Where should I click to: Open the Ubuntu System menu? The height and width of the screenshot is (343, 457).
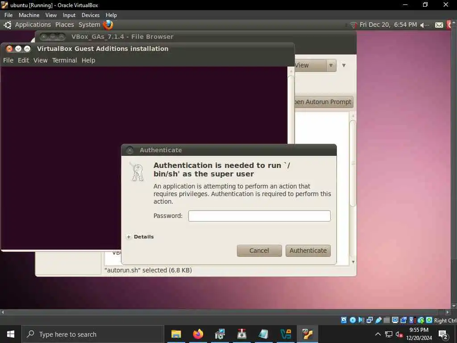pyautogui.click(x=89, y=25)
